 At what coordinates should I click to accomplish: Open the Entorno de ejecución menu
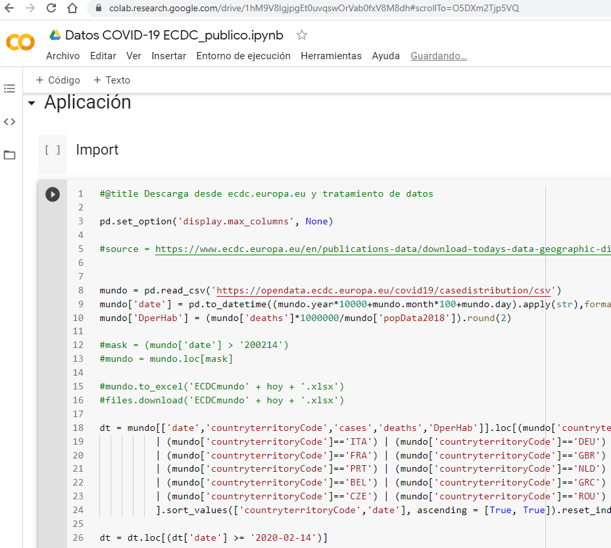243,56
